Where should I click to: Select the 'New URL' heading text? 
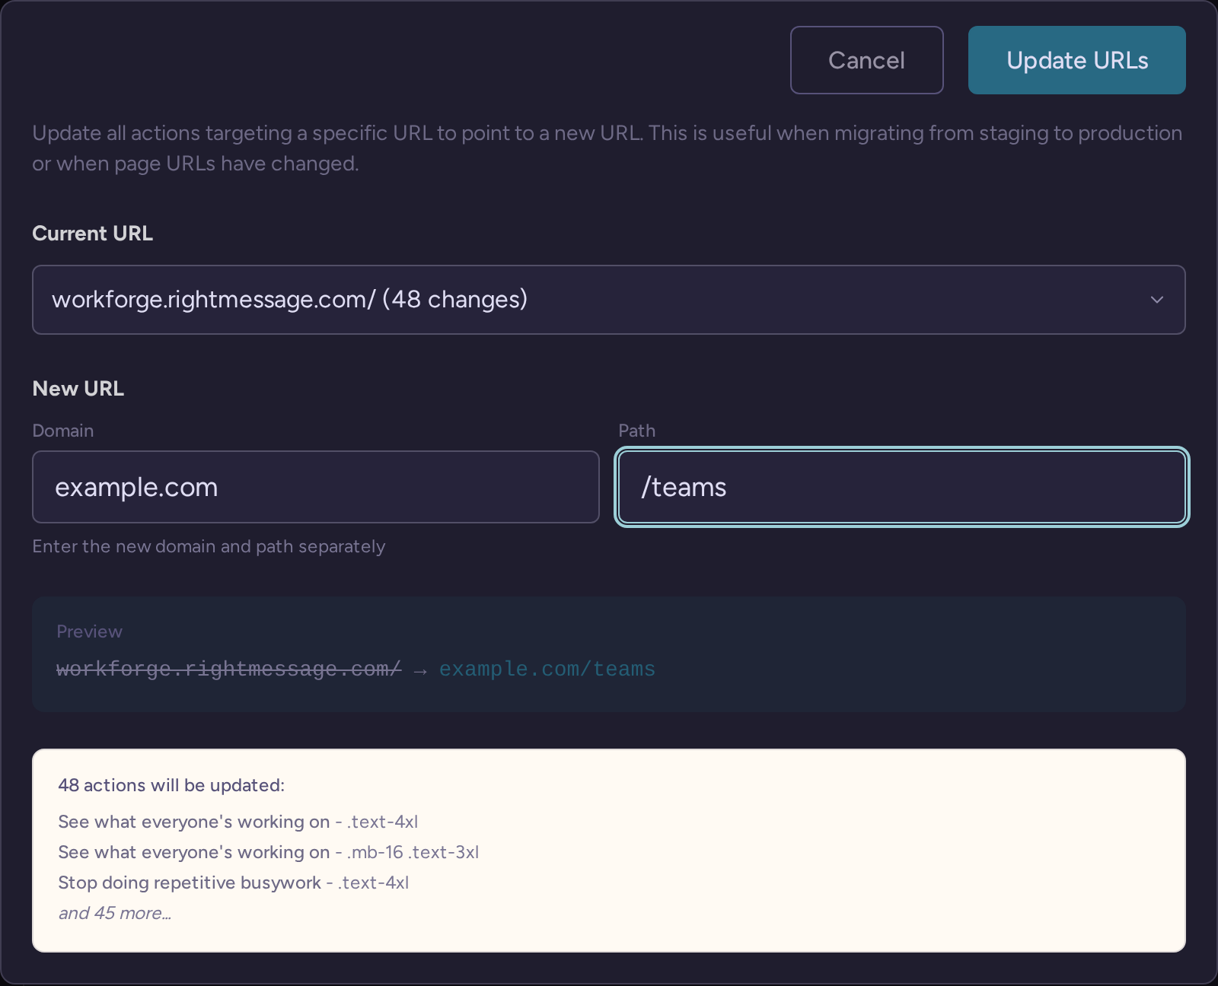78,389
